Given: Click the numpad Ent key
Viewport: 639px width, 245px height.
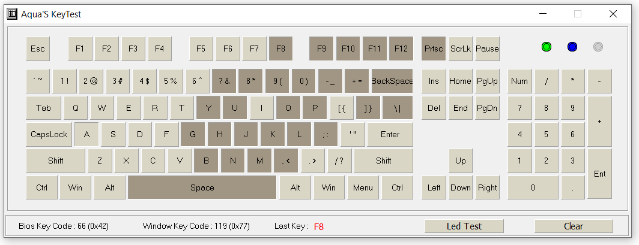Looking at the screenshot, I should click(599, 174).
